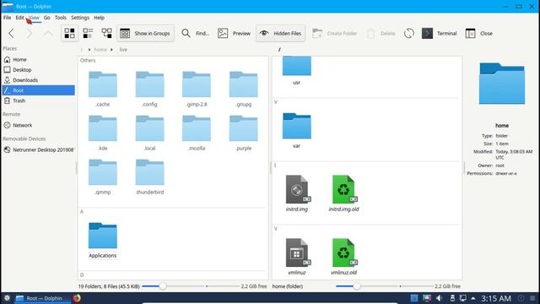The image size is (540, 304).
Task: Expand hidden system tray icons arrow
Action: coord(473,298)
